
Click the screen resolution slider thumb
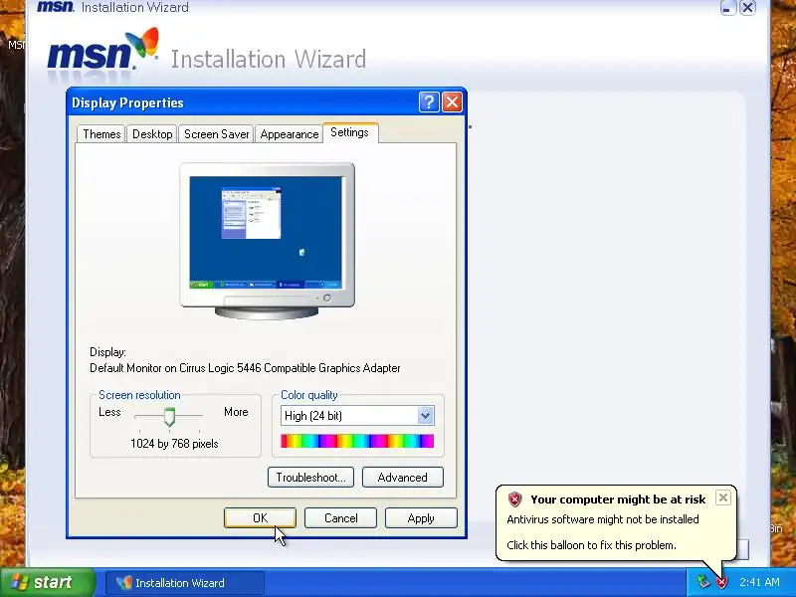pos(169,417)
